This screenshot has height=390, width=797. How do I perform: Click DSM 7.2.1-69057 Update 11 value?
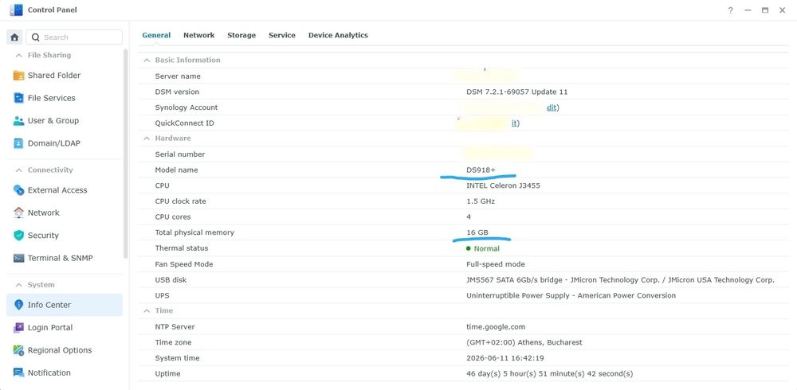pos(517,92)
